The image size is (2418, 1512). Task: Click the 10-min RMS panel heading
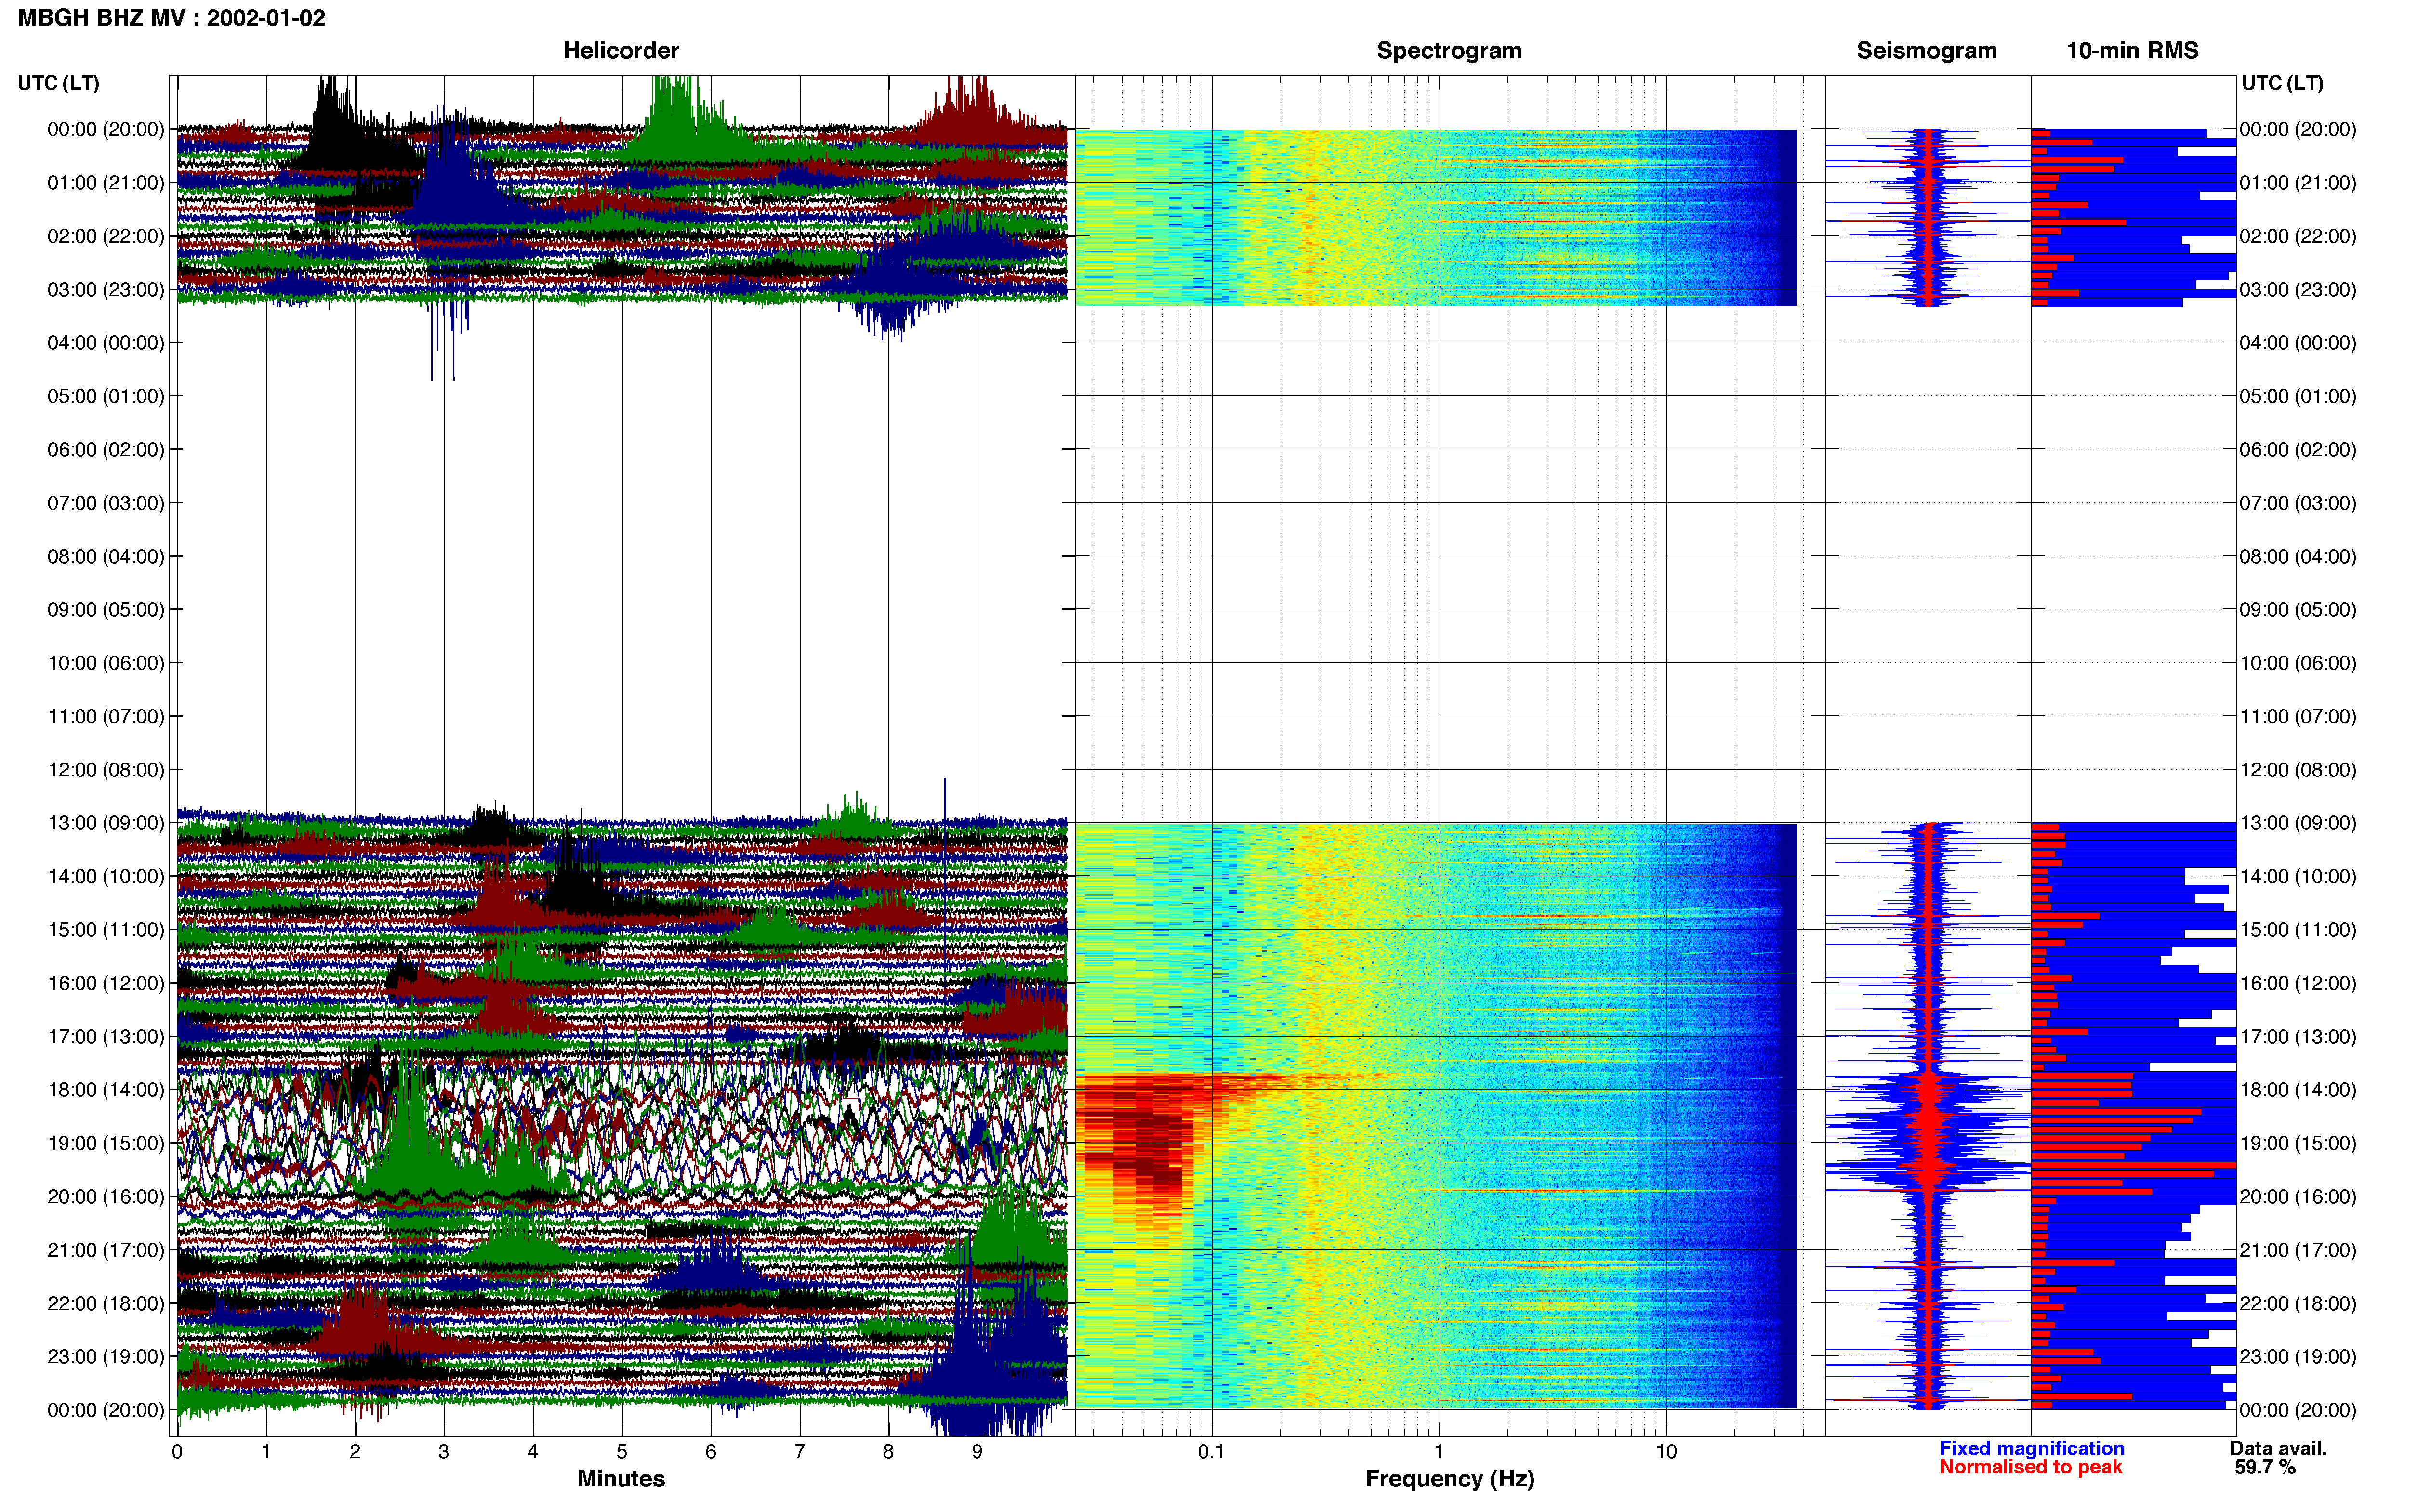[x=2132, y=51]
